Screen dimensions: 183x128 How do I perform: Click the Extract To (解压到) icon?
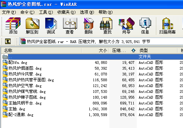(32, 24)
